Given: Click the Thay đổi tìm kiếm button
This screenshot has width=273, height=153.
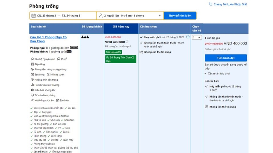Looking at the screenshot, I should [180, 16].
